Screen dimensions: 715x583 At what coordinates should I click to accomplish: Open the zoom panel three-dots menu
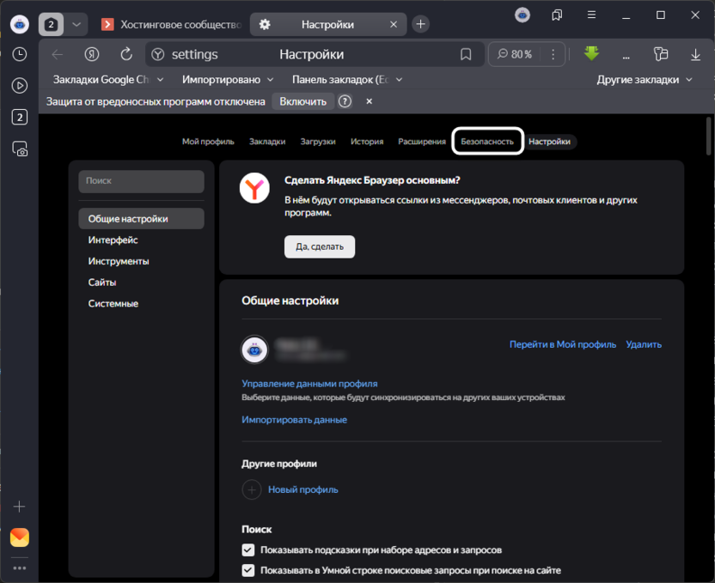553,55
